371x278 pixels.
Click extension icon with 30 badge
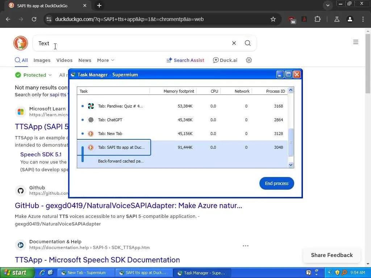pyautogui.click(x=292, y=20)
